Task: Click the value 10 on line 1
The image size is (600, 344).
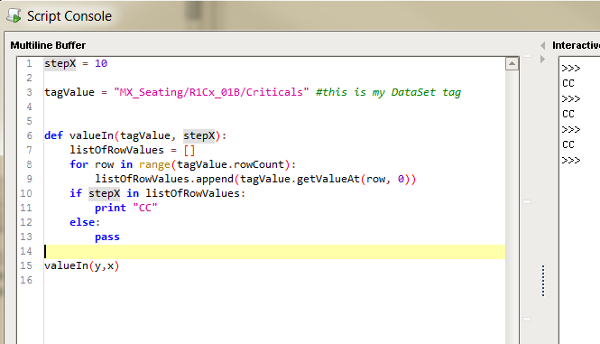Action: click(101, 63)
